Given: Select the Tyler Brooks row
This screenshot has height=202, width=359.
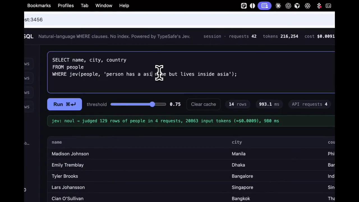Looking at the screenshot, I should [x=191, y=176].
